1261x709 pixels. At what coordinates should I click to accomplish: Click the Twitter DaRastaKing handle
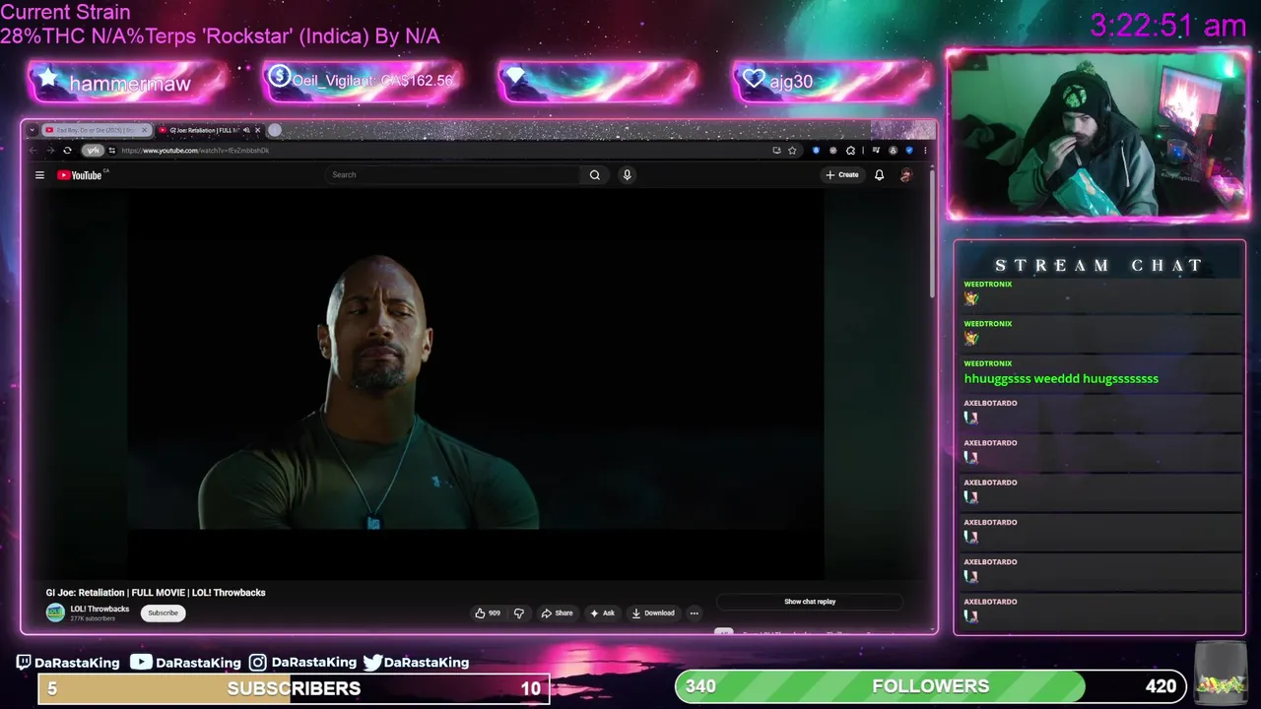click(x=416, y=663)
